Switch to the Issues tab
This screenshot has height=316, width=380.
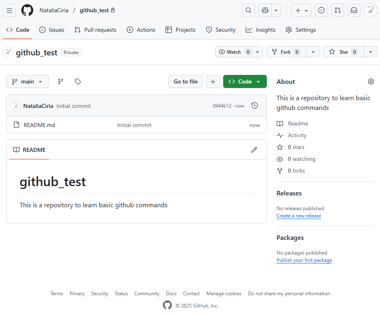coord(52,30)
